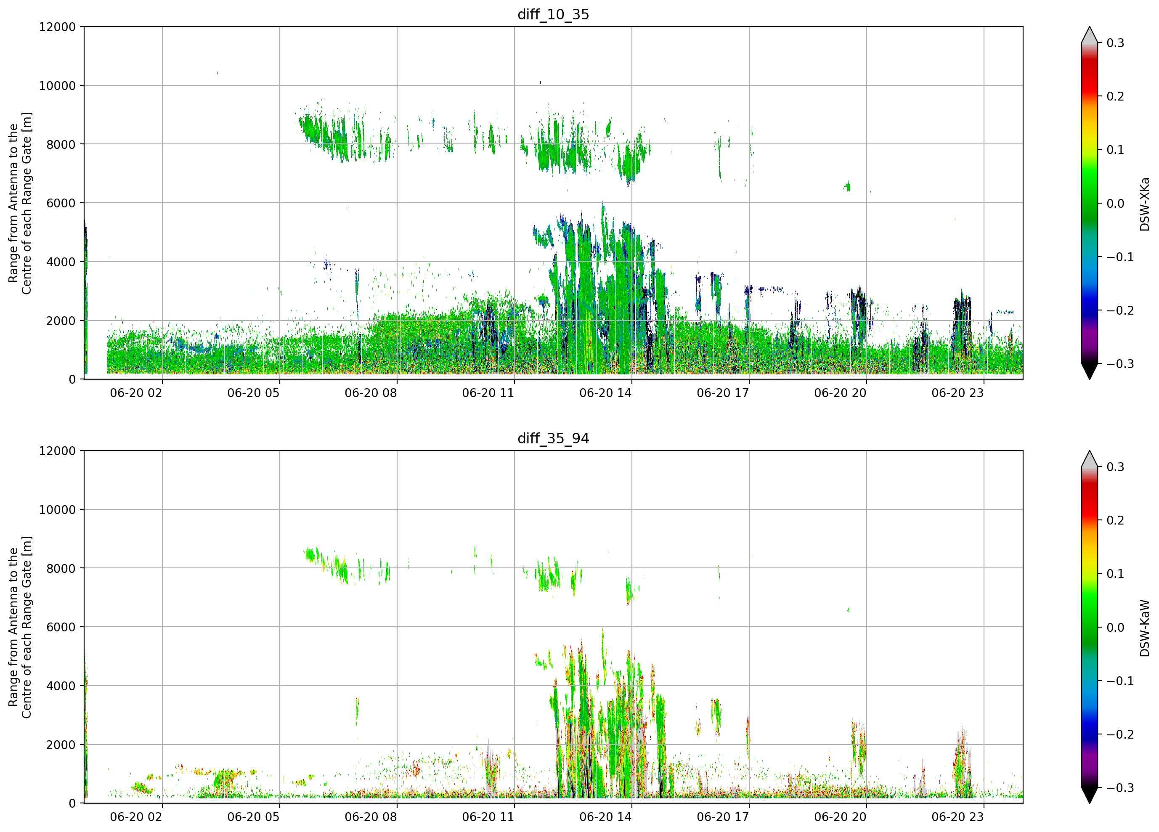Click the "06-20 02" tick in the diff_35_94 plot
This screenshot has height=832, width=1159.
[x=136, y=817]
